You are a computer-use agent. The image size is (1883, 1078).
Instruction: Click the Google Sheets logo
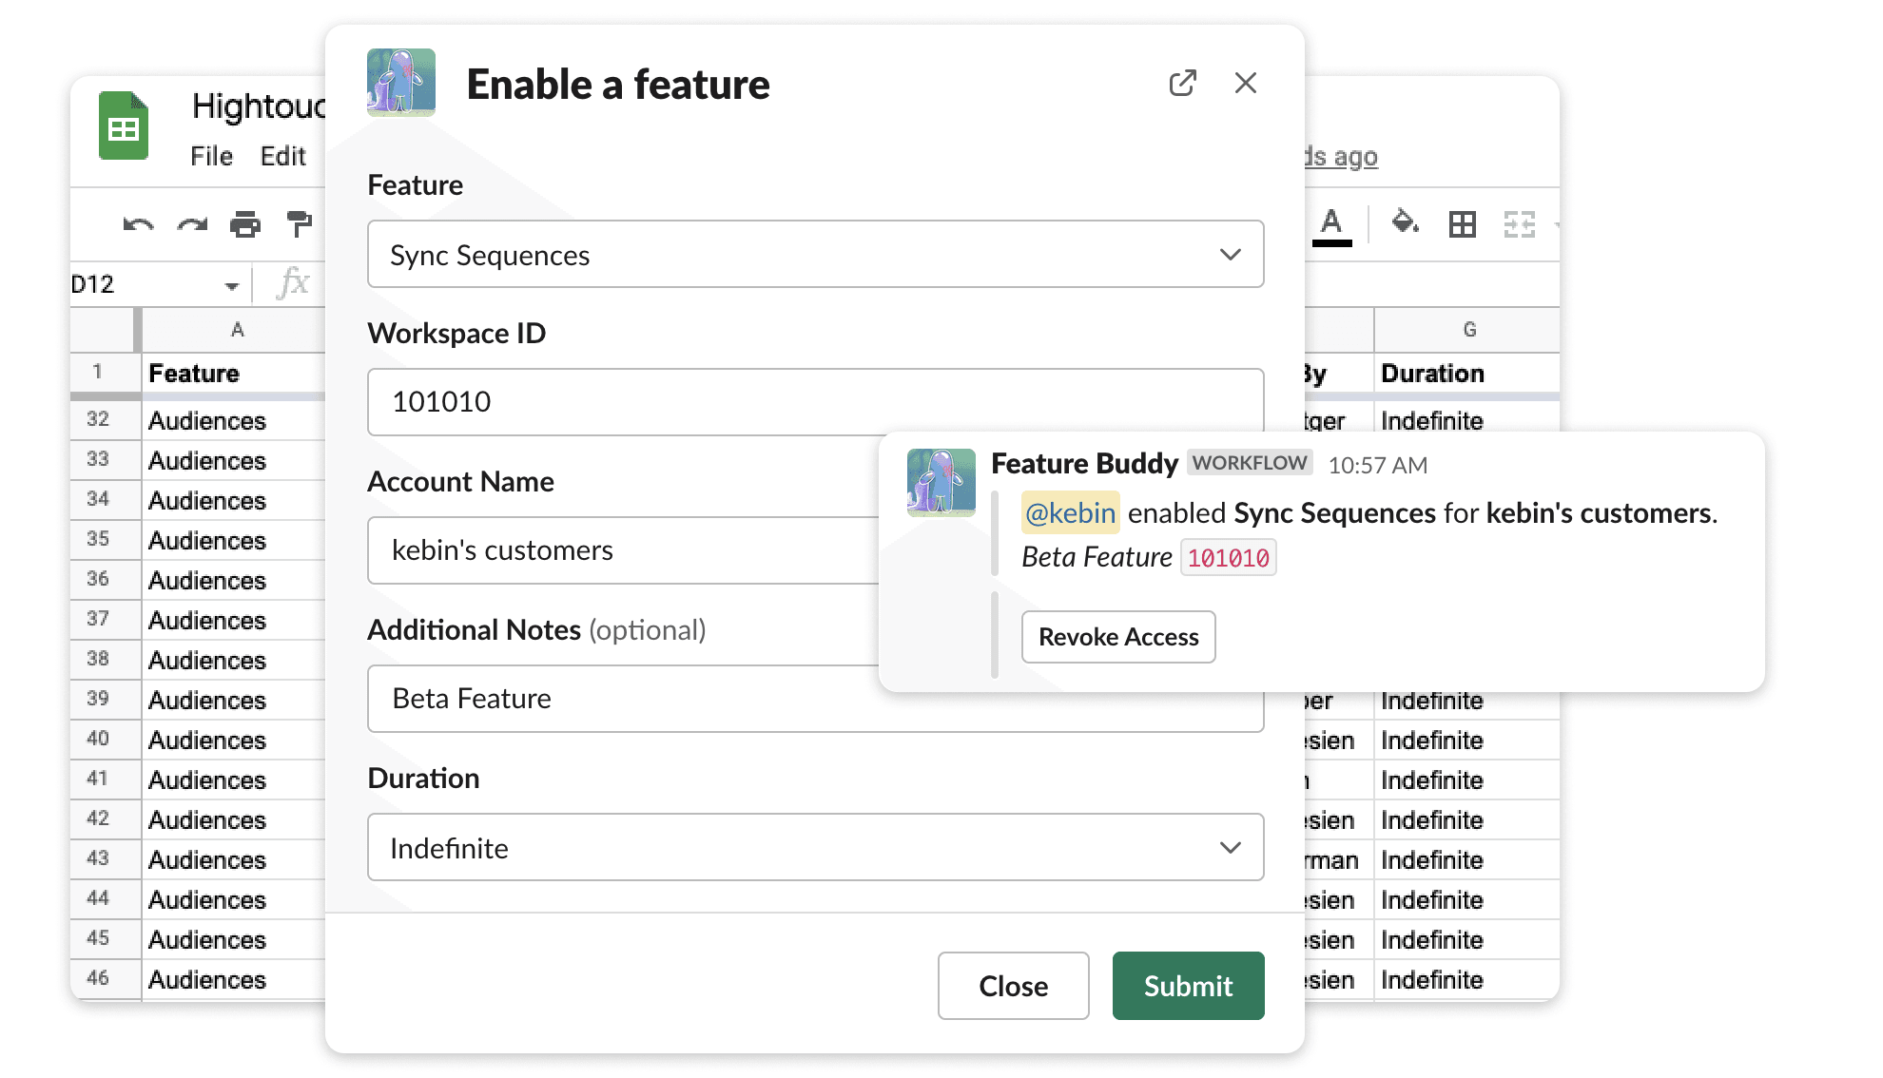coord(124,126)
